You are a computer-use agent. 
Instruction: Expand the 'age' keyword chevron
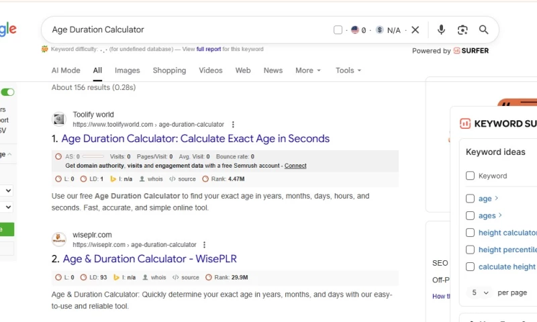[x=497, y=198]
